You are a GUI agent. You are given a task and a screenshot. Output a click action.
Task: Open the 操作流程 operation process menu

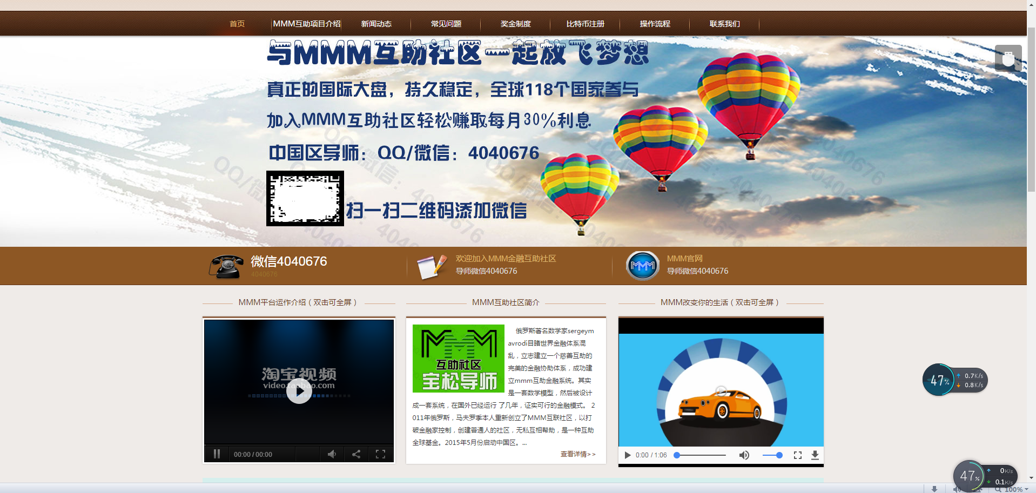(655, 24)
